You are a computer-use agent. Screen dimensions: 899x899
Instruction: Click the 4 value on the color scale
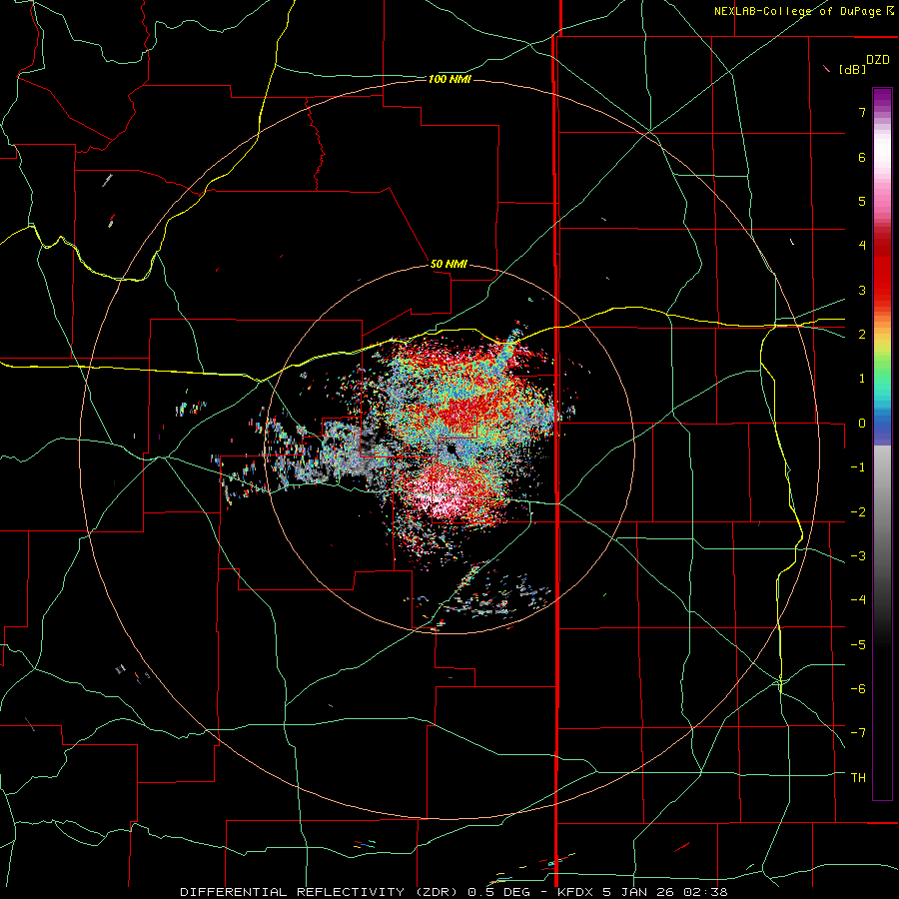click(862, 246)
